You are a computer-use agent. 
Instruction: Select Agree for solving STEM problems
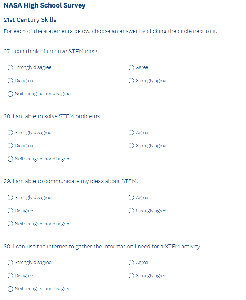(x=131, y=133)
